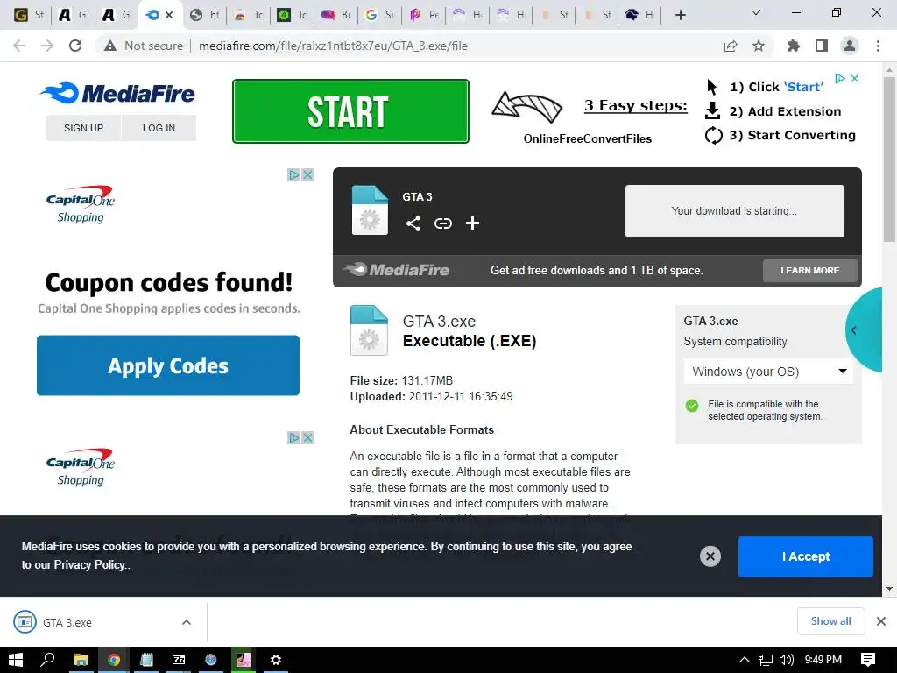The height and width of the screenshot is (673, 897).
Task: Open the network tray icon
Action: pyautogui.click(x=766, y=660)
